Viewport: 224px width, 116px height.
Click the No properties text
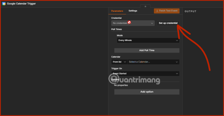pyautogui.click(x=121, y=85)
